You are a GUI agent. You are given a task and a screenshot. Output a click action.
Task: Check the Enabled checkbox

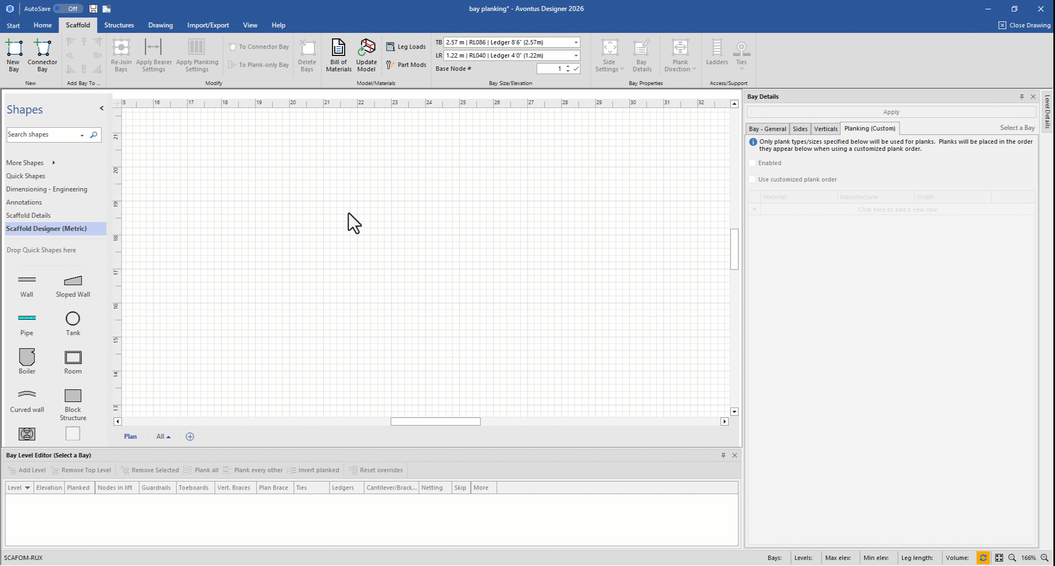coord(753,163)
